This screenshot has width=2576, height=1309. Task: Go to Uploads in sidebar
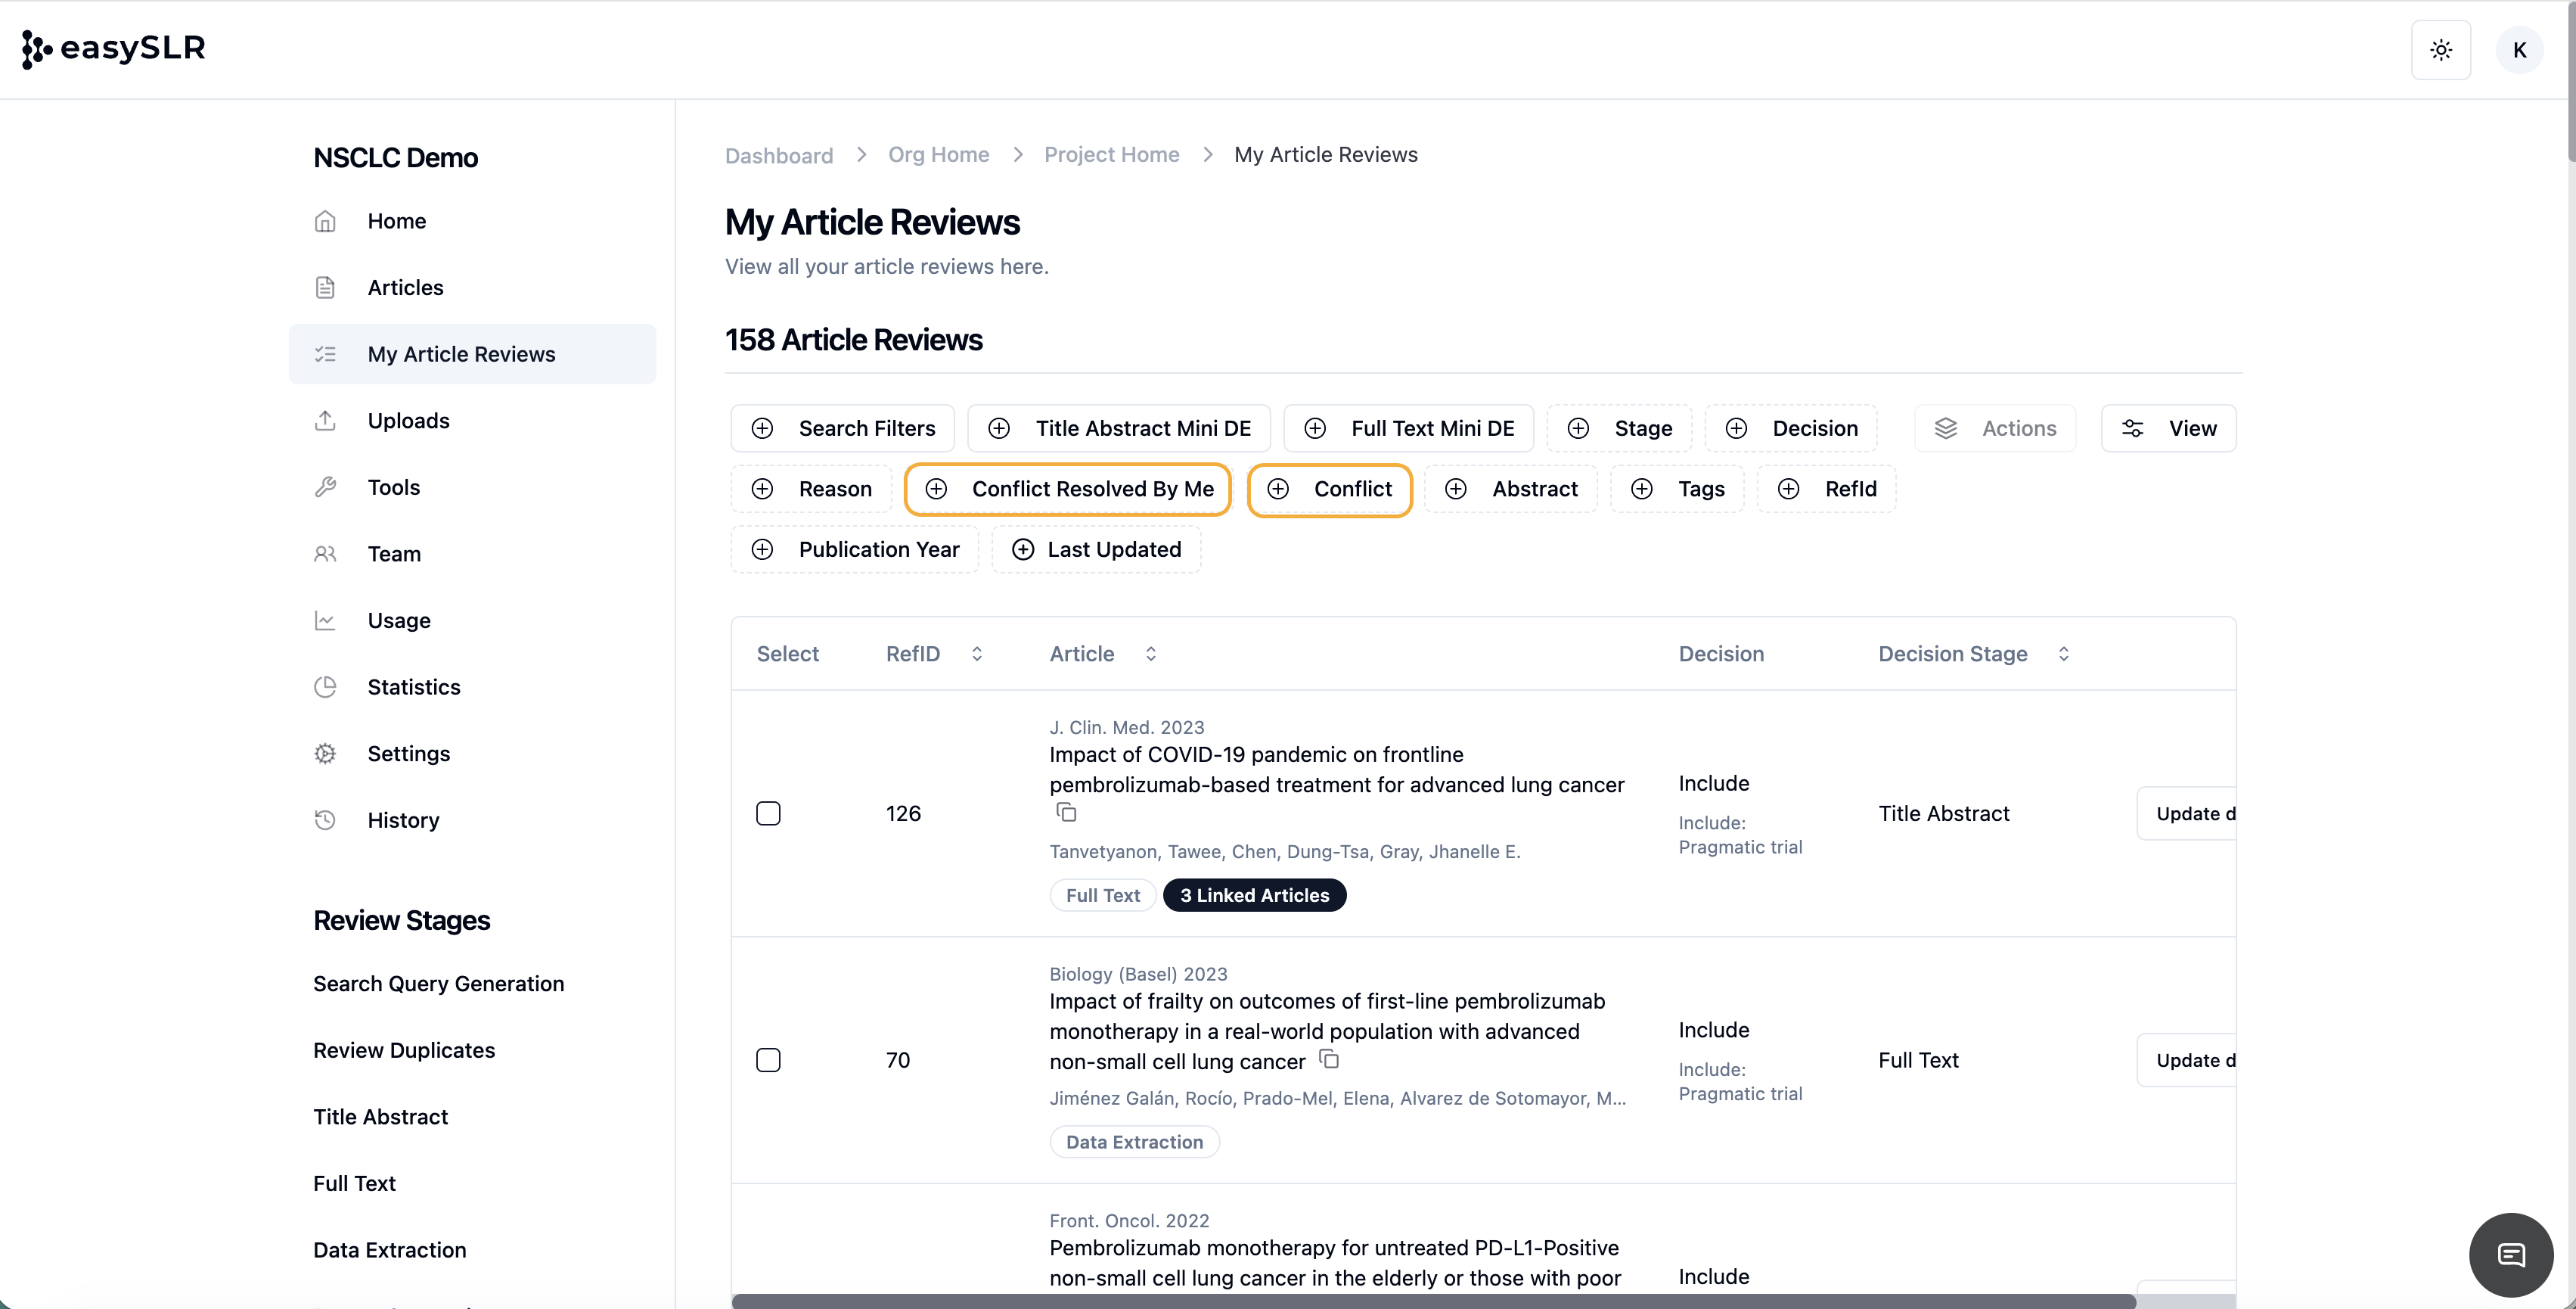click(x=408, y=421)
